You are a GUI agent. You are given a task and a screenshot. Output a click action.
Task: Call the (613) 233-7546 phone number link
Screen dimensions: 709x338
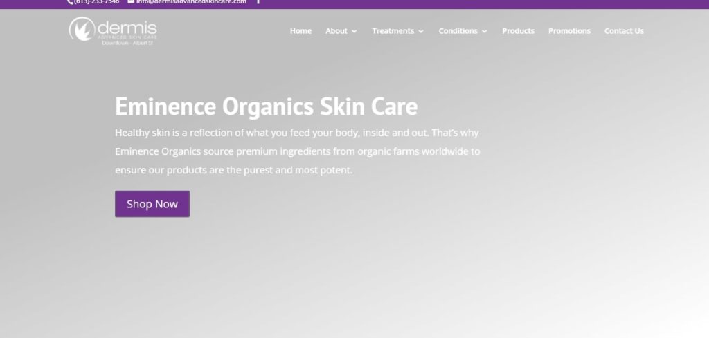coord(93,2)
